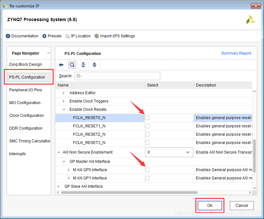This screenshot has width=264, height=219.
Task: Click the Description column header
Action: [223, 85]
